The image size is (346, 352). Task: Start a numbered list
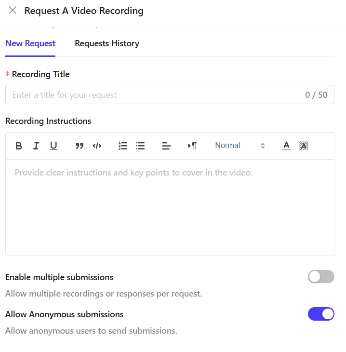click(x=123, y=146)
